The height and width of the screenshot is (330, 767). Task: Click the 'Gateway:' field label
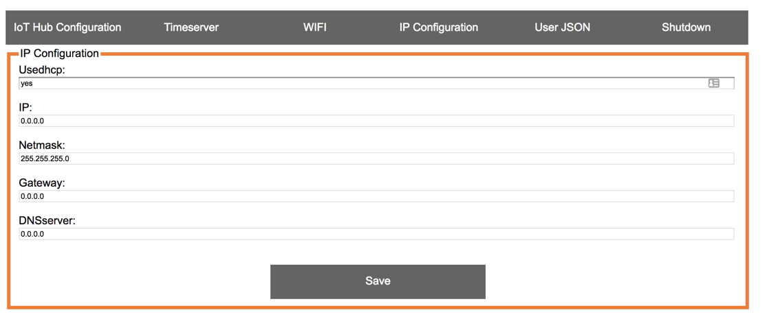(42, 183)
